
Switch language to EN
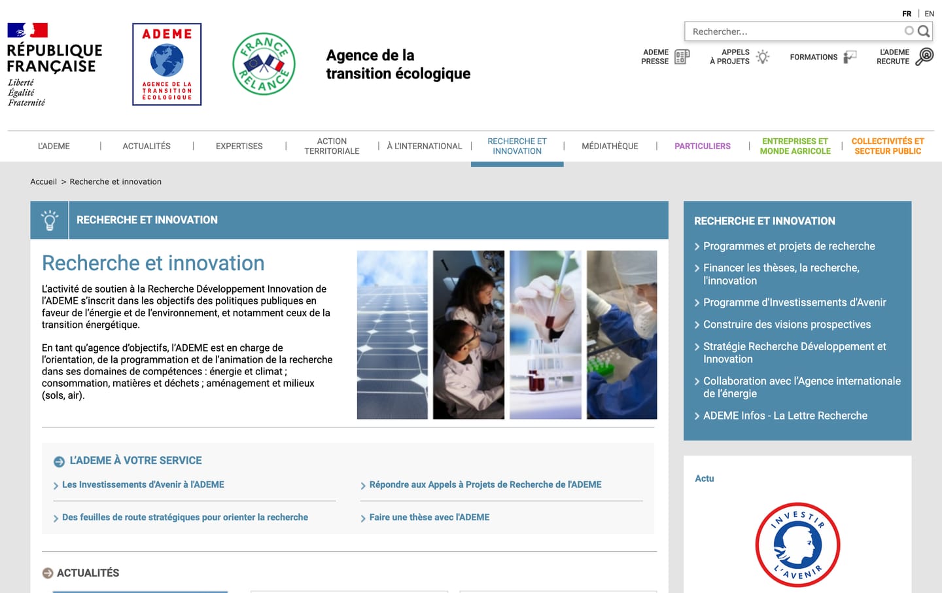pos(929,14)
